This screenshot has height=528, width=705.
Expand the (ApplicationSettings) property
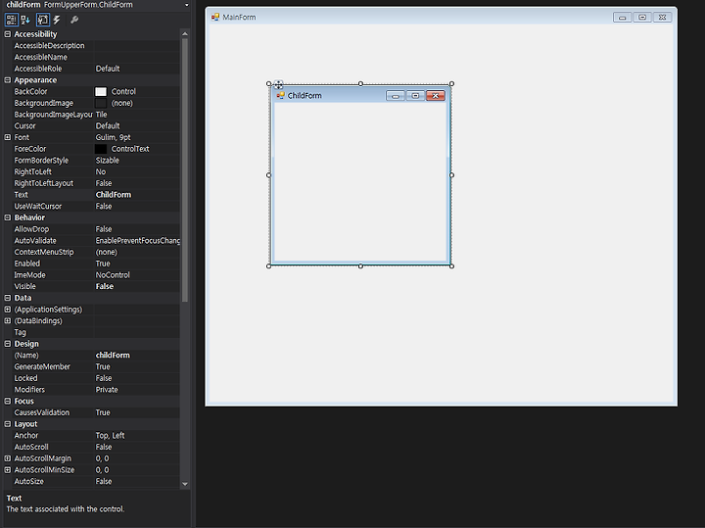click(8, 310)
